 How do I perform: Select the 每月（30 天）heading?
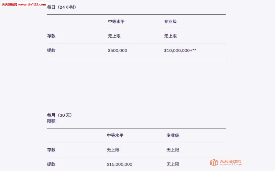pyautogui.click(x=59, y=115)
